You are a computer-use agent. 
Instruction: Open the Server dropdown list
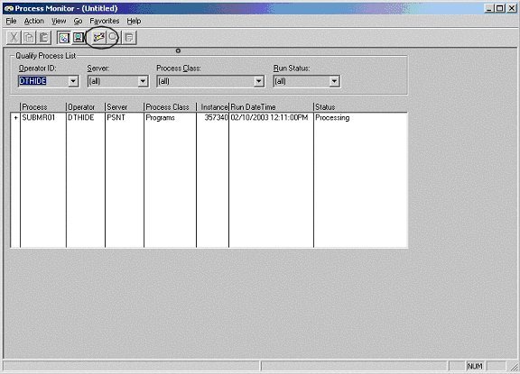point(143,81)
